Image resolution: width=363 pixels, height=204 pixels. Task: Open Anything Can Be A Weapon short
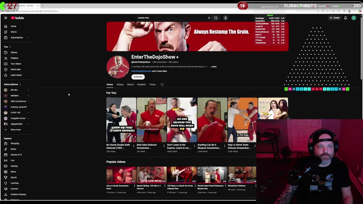212,120
